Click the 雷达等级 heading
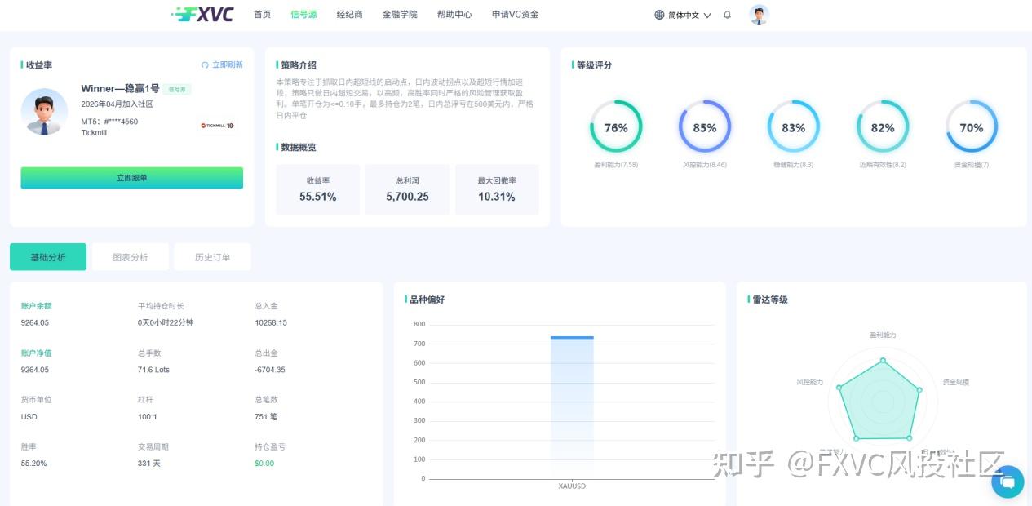Viewport: 1032px width, 506px height. tap(769, 300)
